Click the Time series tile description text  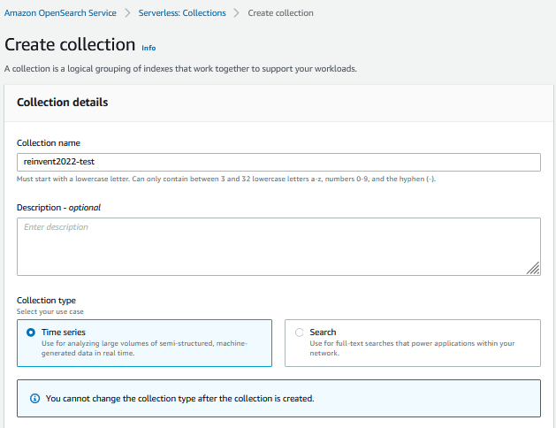[146, 348]
